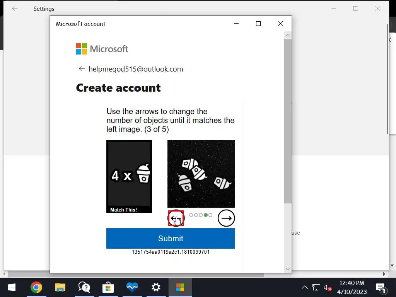
Task: Open File Explorer from the taskbar
Action: [x=60, y=287]
